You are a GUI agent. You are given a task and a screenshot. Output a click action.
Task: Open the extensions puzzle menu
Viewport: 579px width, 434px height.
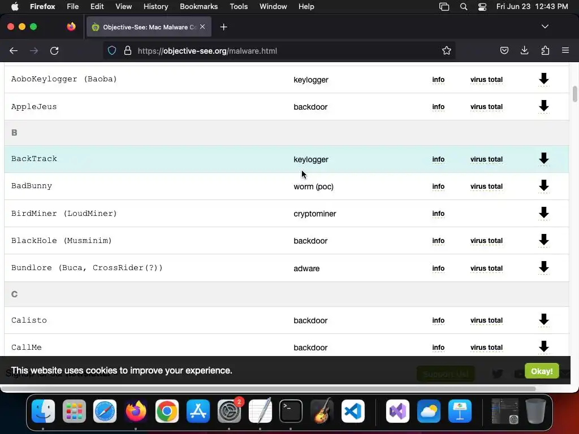click(x=545, y=50)
